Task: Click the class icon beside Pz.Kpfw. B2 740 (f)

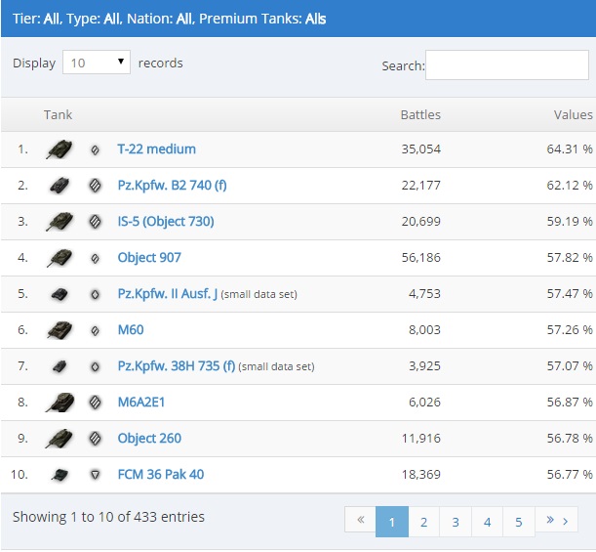Action: pyautogui.click(x=95, y=186)
